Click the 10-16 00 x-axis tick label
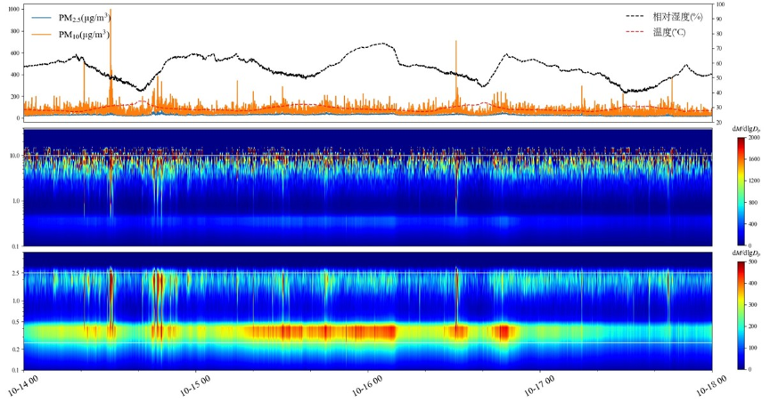 [x=367, y=385]
